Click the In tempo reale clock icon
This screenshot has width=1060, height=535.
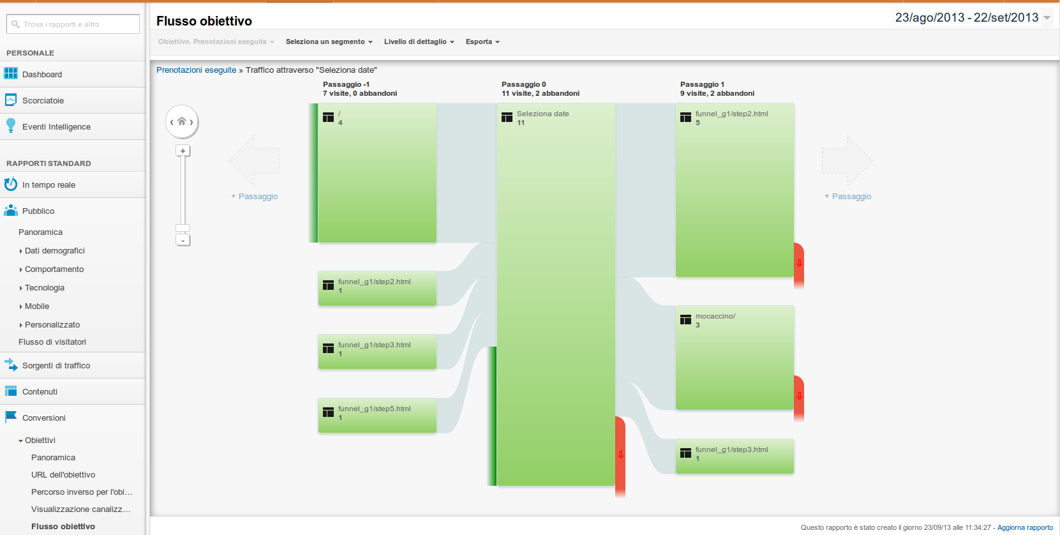coord(11,185)
